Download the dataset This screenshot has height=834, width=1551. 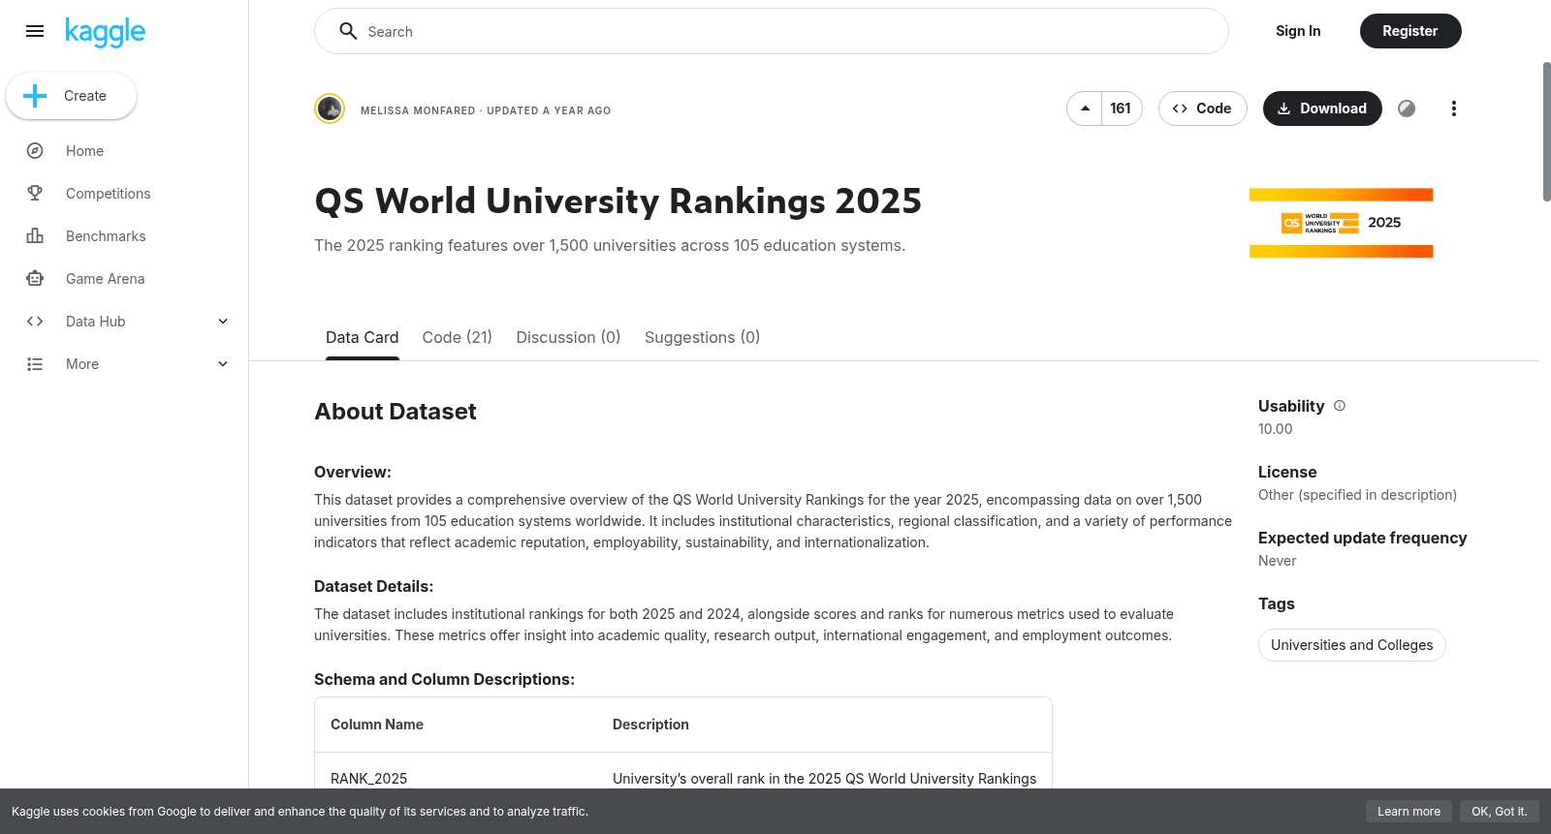click(1322, 108)
